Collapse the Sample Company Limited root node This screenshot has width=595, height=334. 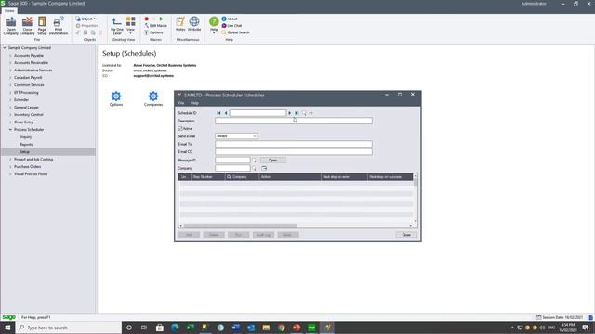coord(5,48)
